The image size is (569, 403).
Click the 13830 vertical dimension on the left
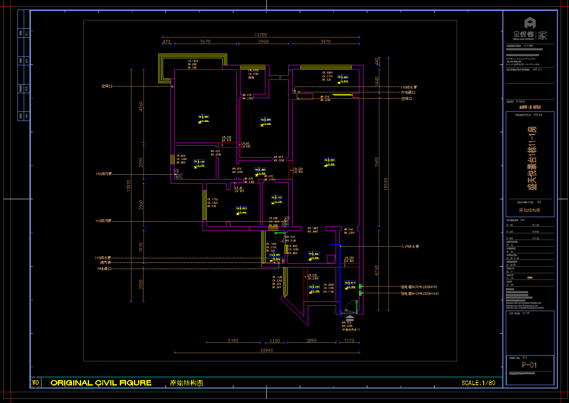[129, 185]
